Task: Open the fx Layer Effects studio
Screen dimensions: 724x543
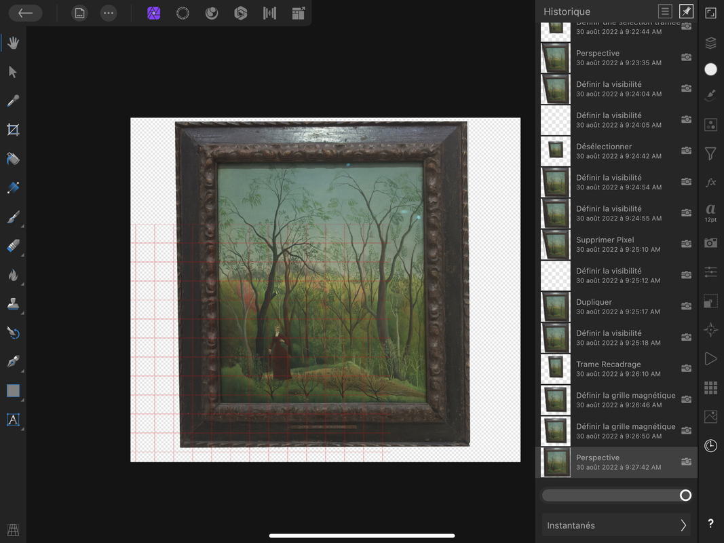Action: pyautogui.click(x=710, y=183)
